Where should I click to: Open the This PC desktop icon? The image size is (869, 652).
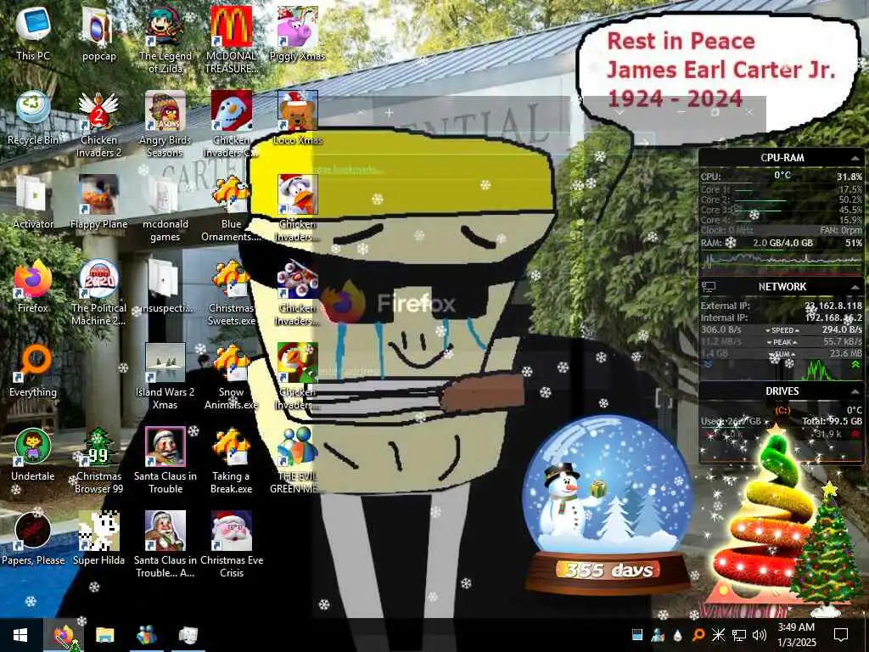[33, 33]
